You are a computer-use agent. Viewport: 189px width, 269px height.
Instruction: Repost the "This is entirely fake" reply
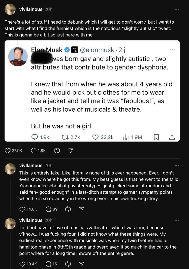pyautogui.click(x=68, y=209)
